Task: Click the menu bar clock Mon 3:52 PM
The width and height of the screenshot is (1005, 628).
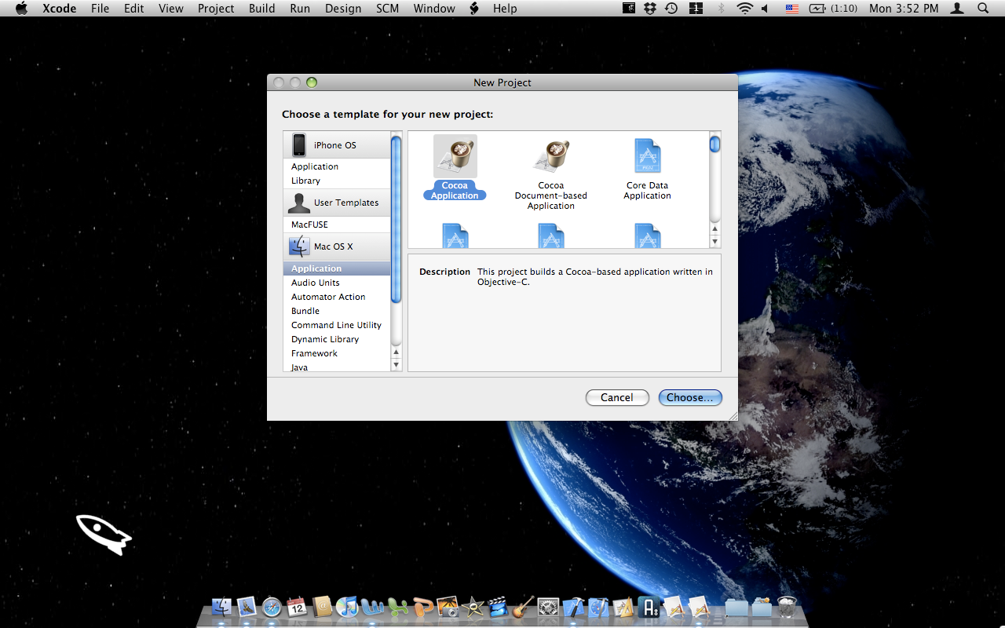Action: (904, 9)
